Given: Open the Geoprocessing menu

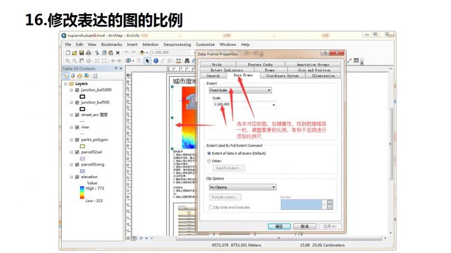Looking at the screenshot, I should (177, 44).
